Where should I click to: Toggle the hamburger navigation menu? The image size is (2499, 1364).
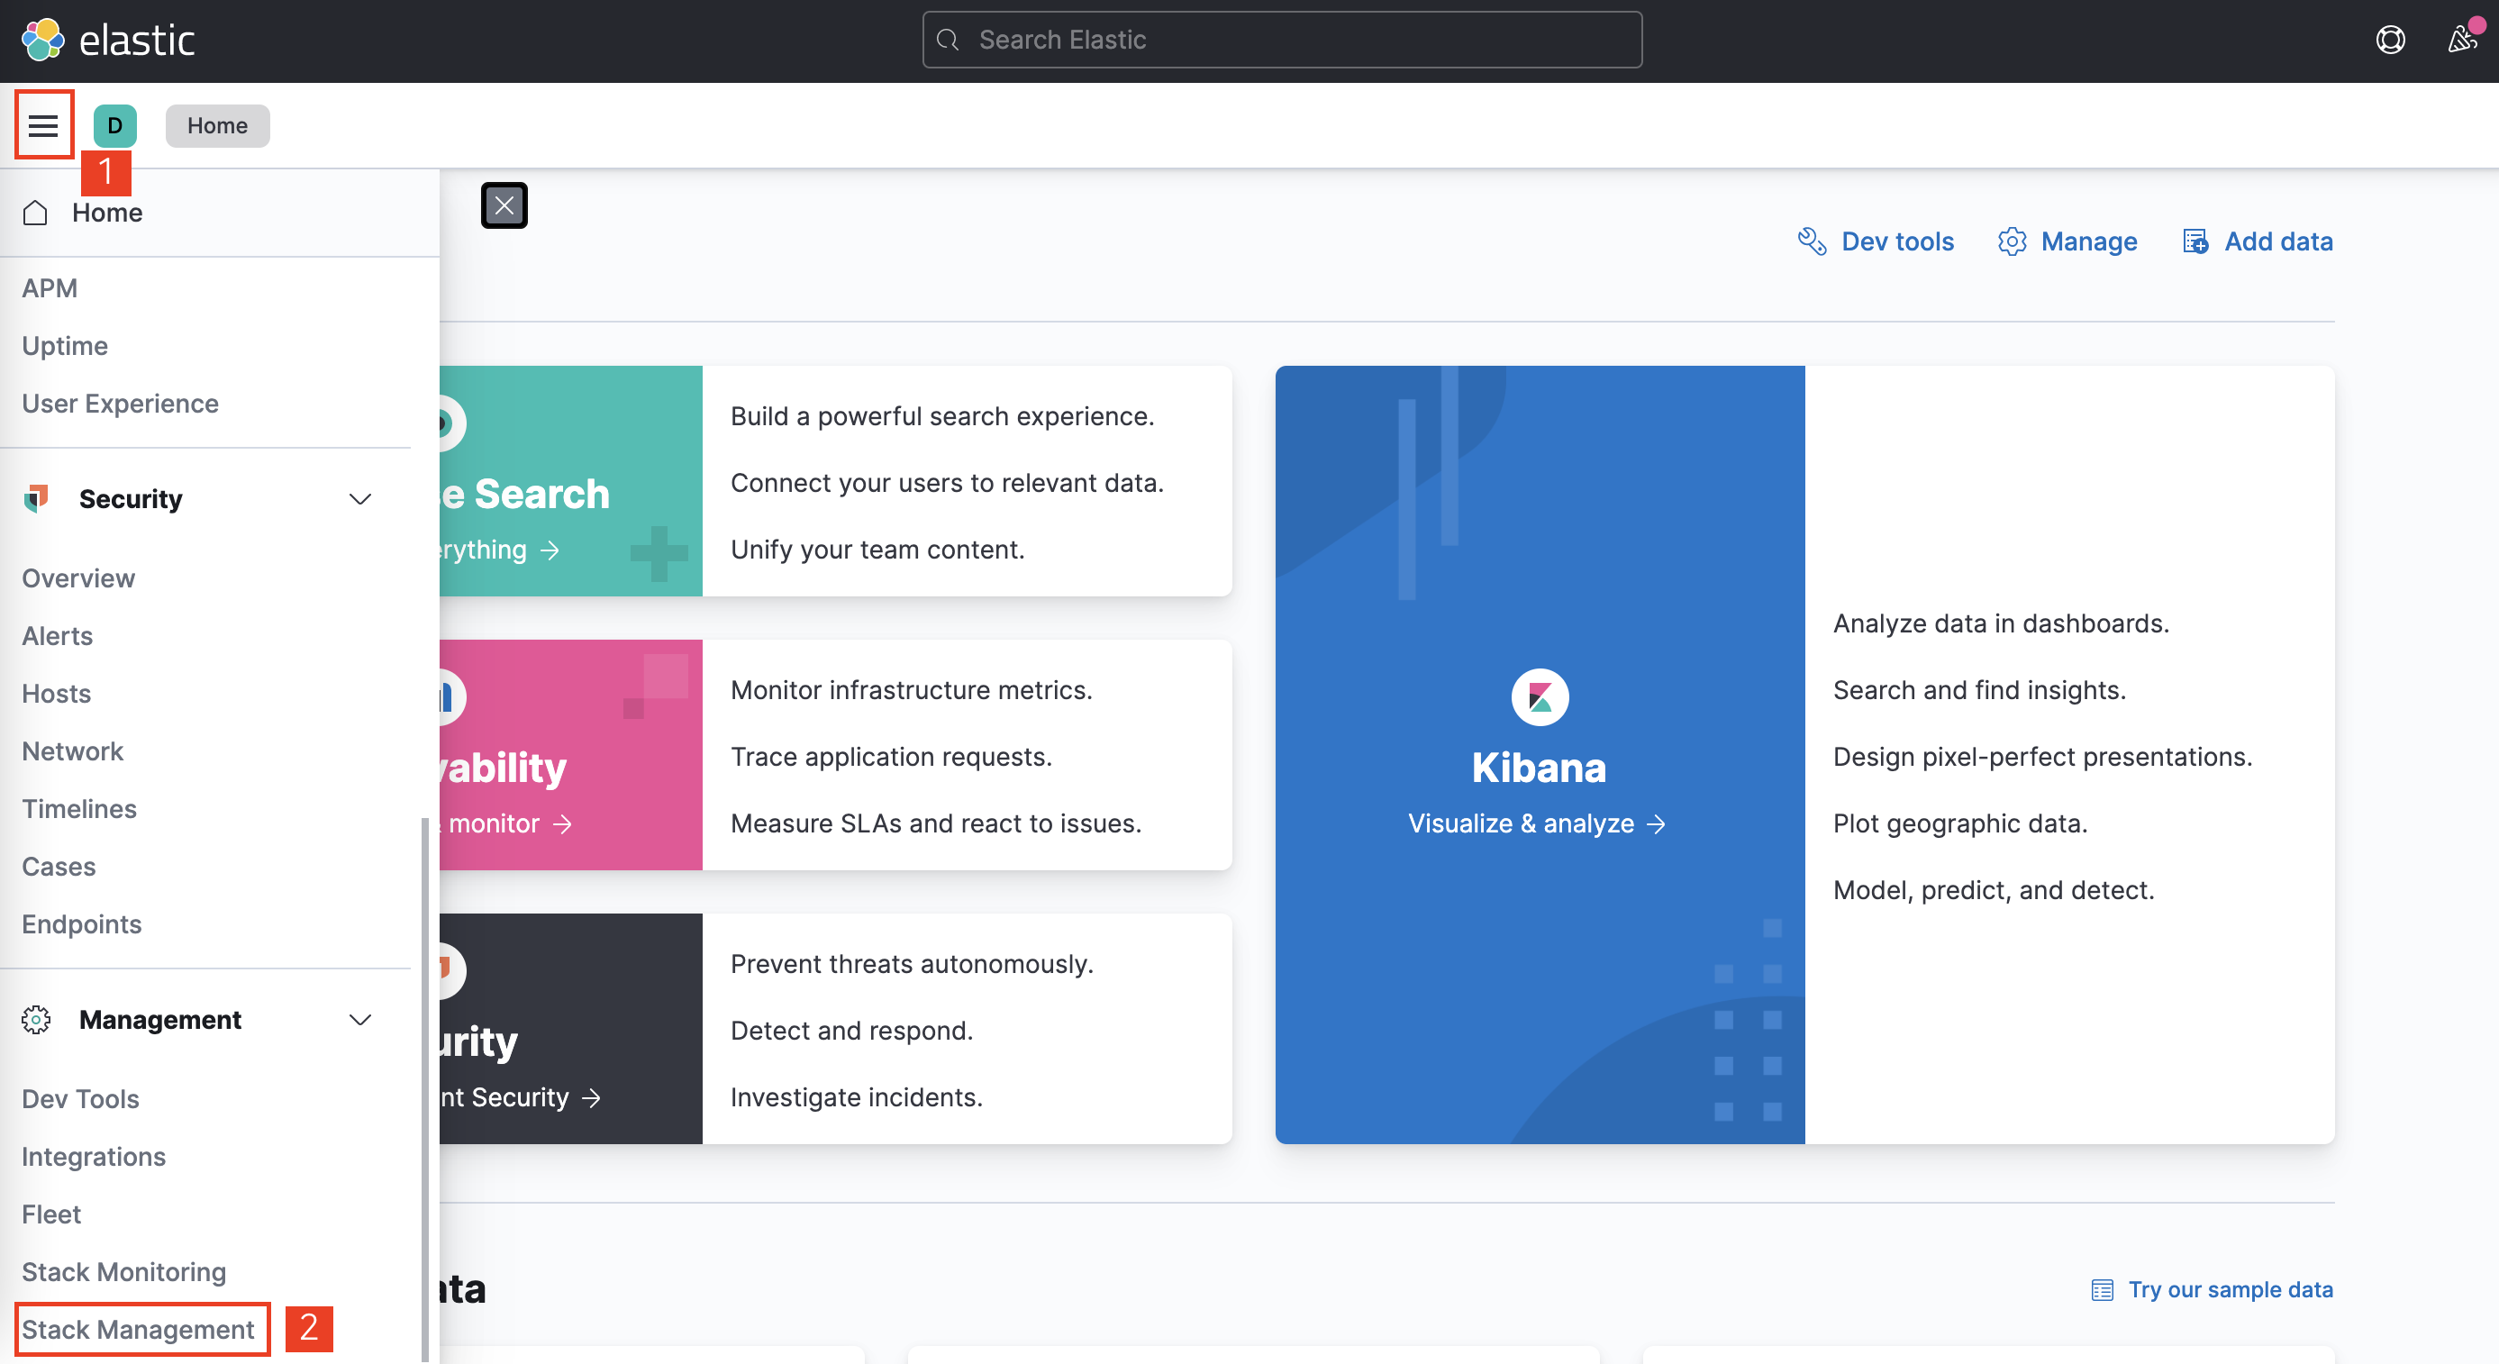[43, 125]
